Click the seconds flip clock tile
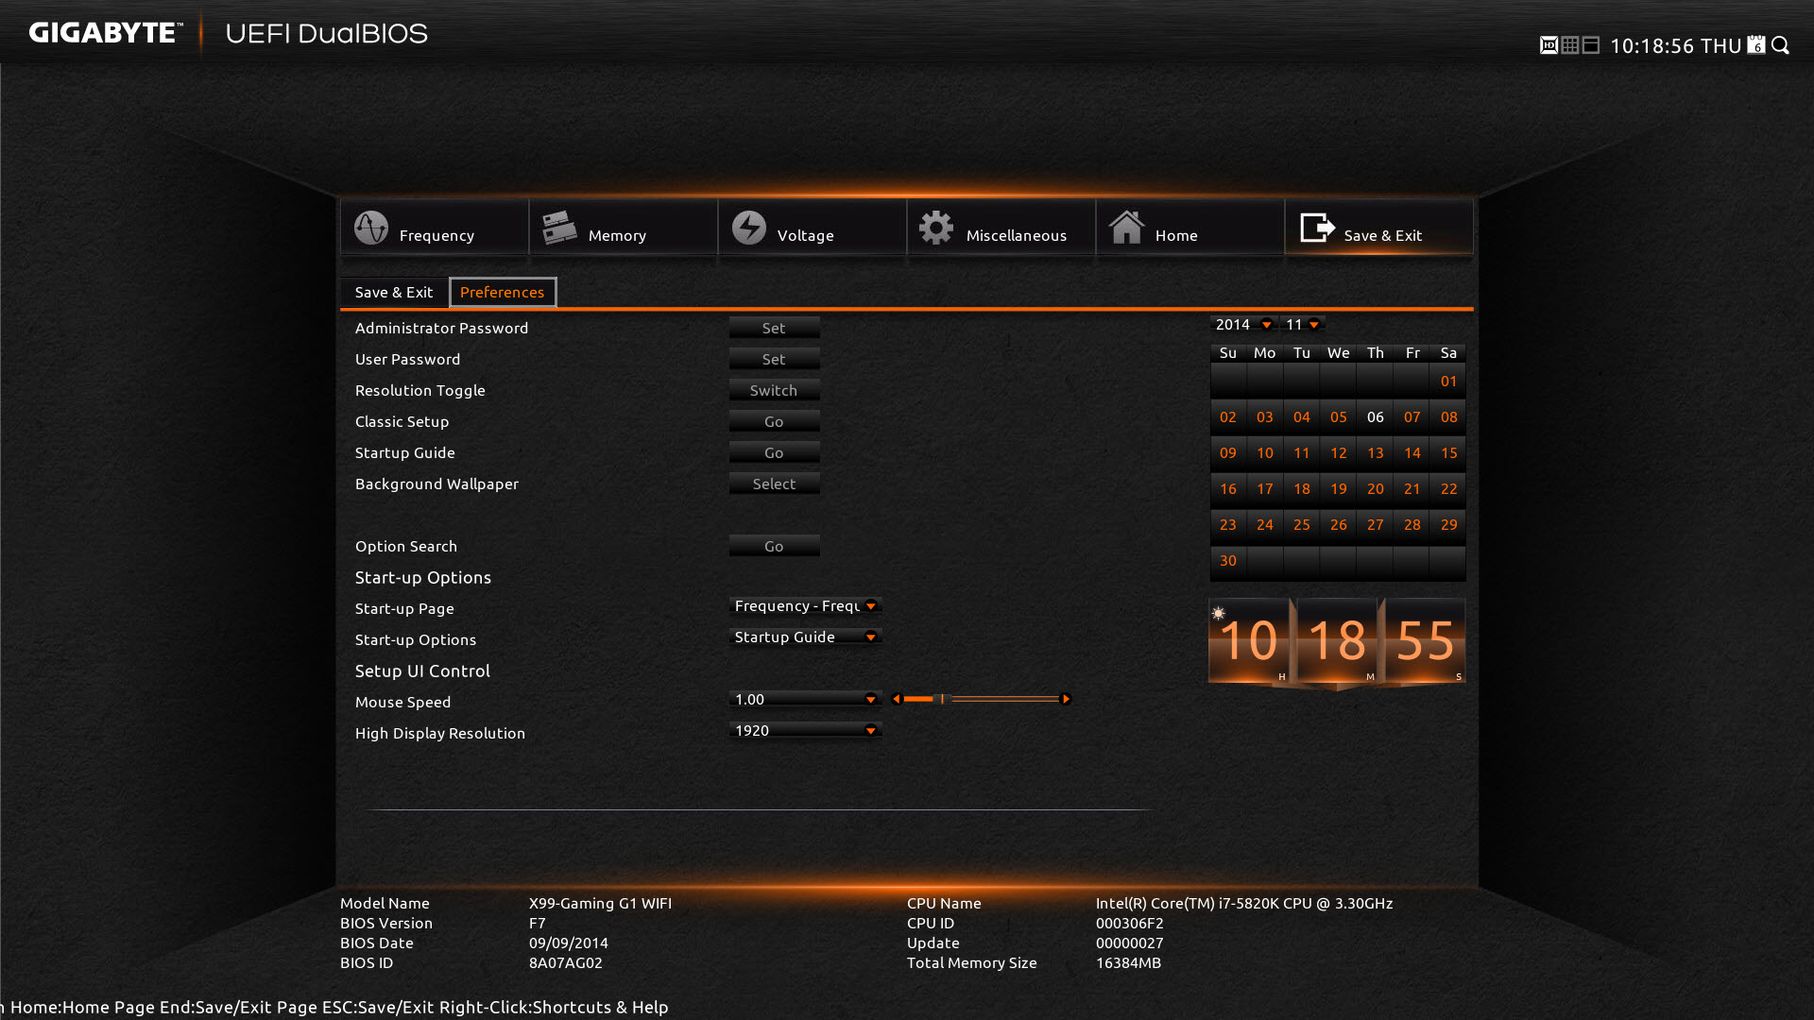Viewport: 1814px width, 1020px height. [x=1425, y=640]
